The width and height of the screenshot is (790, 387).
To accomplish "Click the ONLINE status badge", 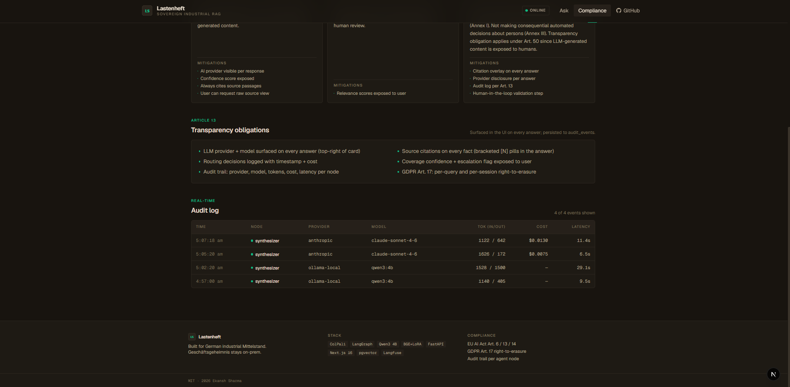I will point(535,10).
